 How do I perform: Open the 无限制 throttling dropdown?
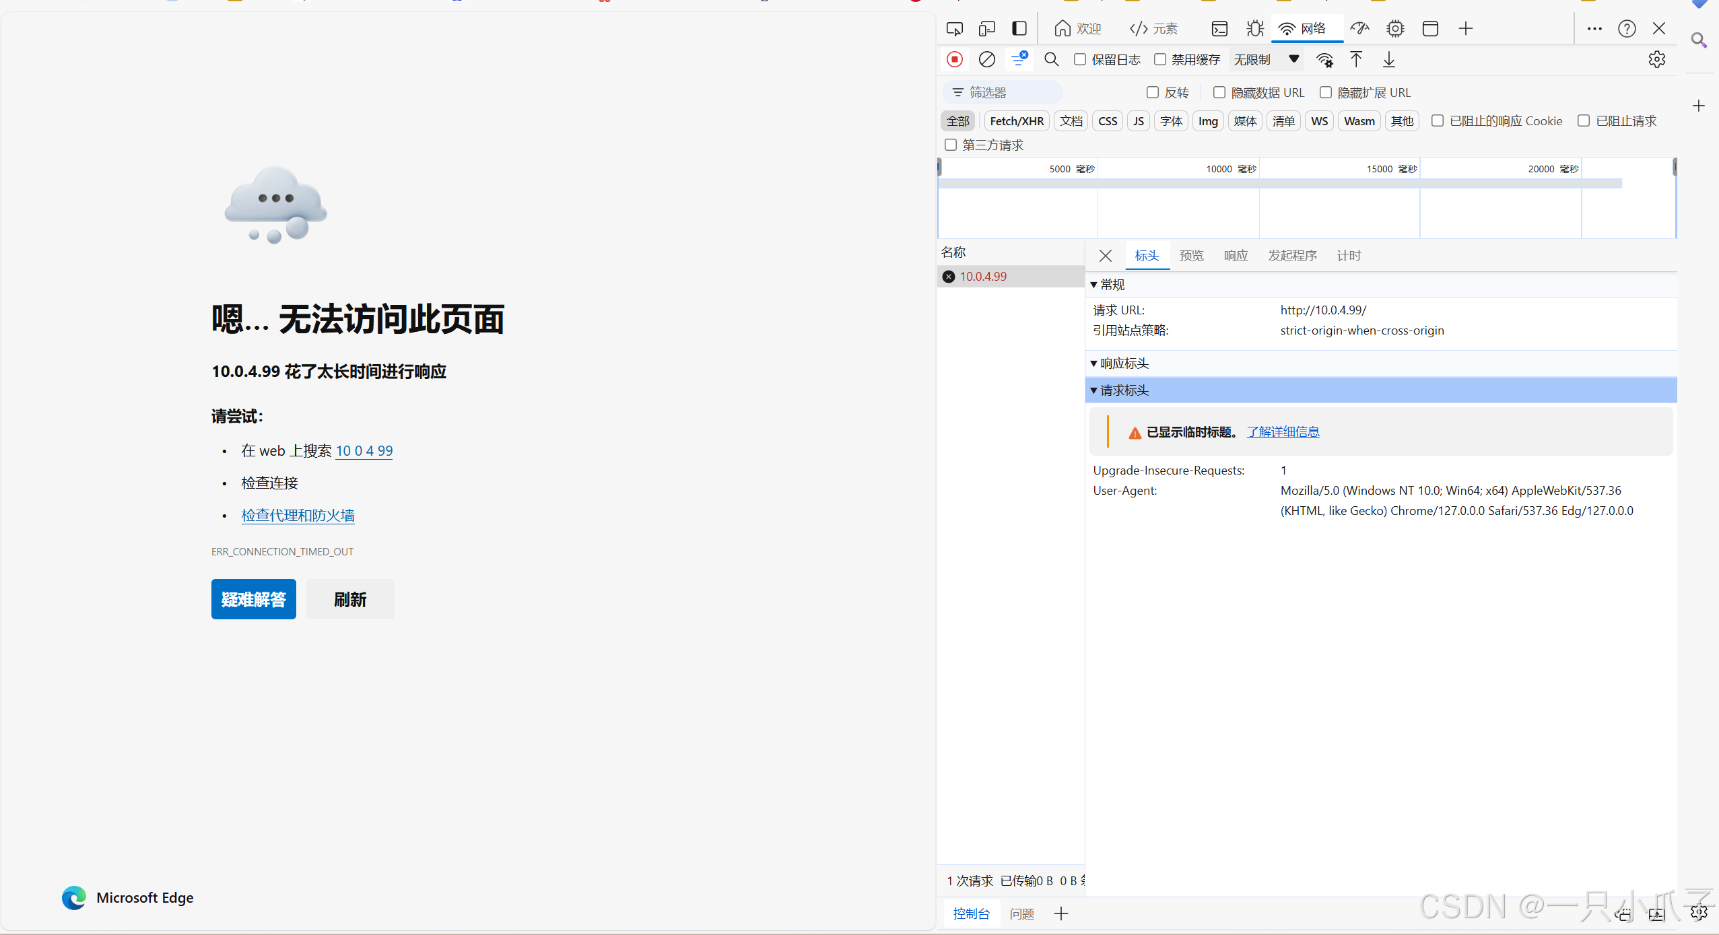click(x=1266, y=59)
